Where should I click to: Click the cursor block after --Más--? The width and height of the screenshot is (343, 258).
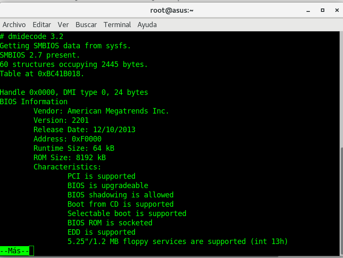click(31, 251)
